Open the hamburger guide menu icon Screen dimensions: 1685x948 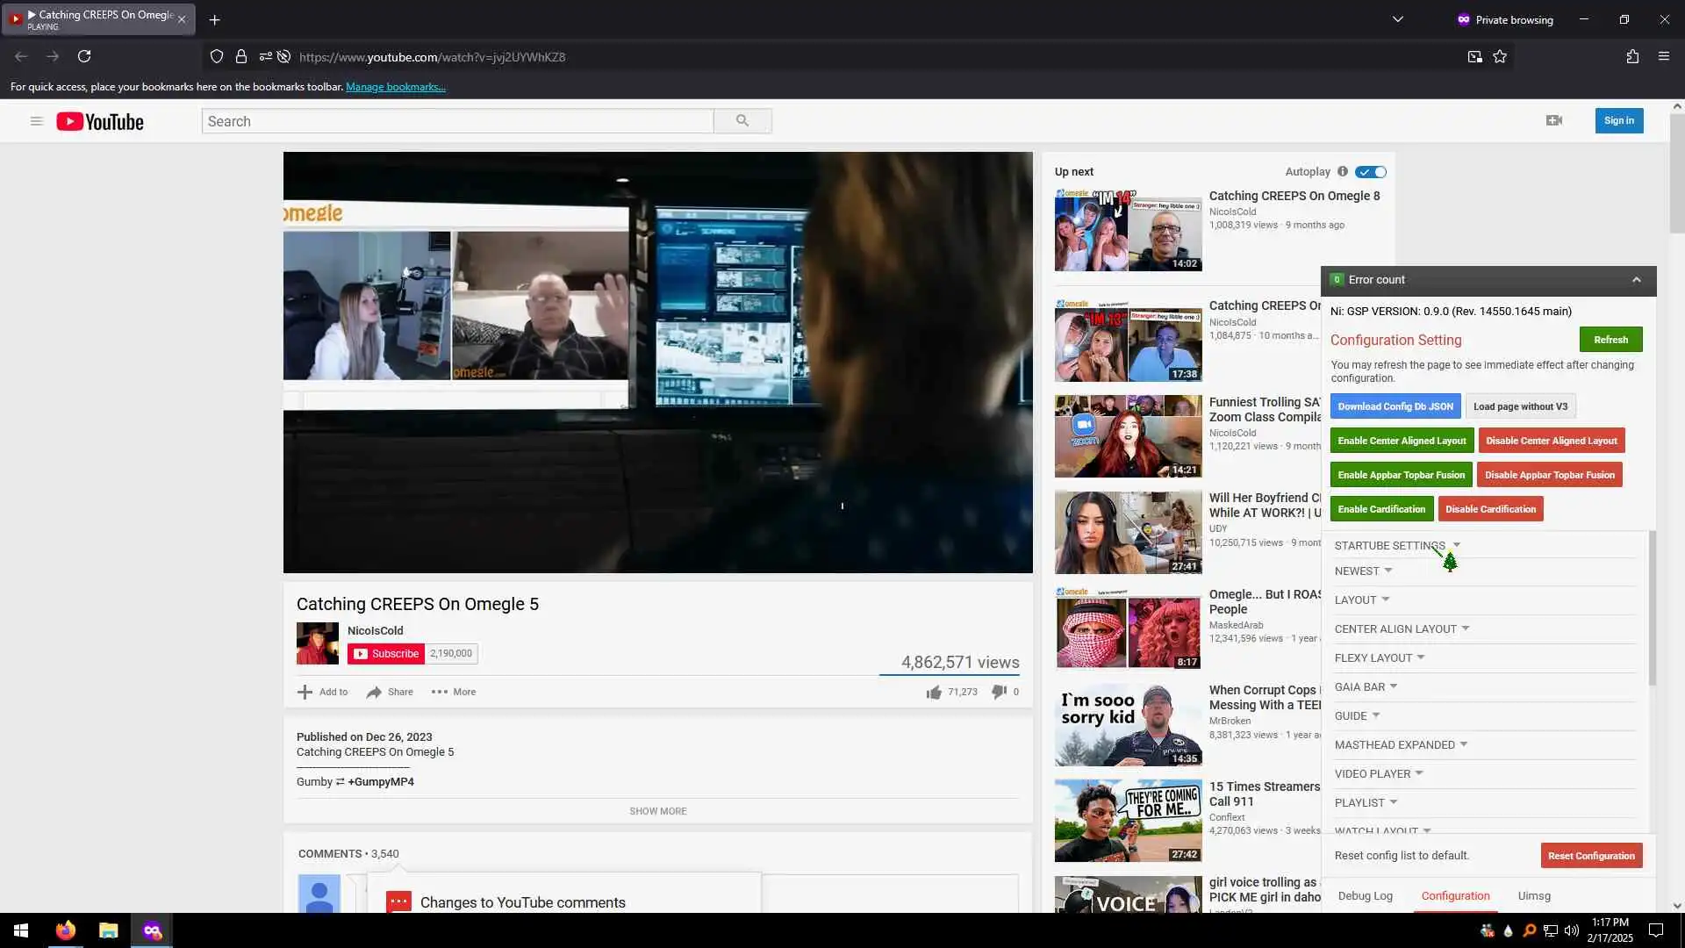click(36, 121)
